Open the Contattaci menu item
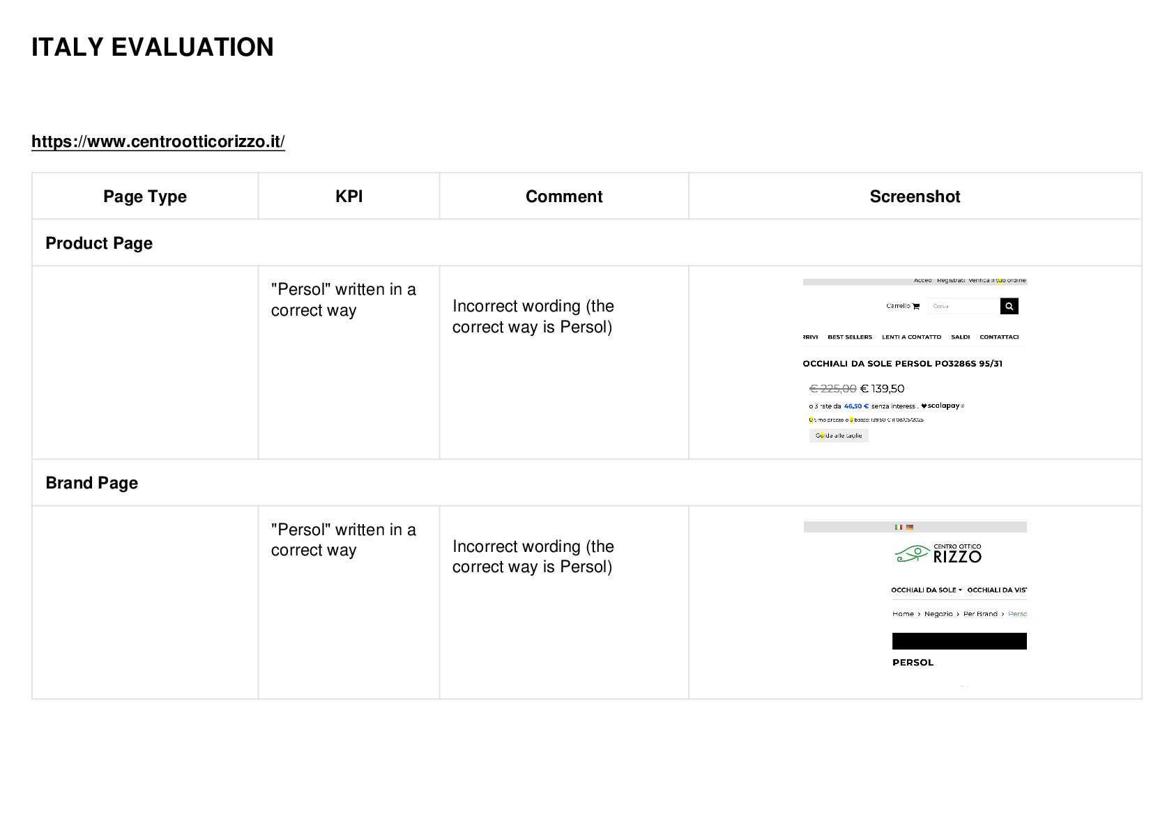1174x830 pixels. click(999, 337)
